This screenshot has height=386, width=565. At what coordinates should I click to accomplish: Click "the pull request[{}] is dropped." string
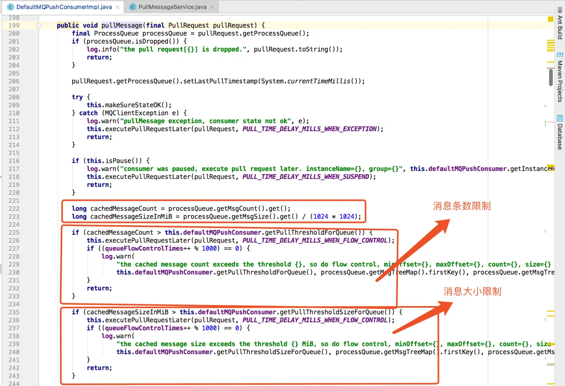[183, 49]
